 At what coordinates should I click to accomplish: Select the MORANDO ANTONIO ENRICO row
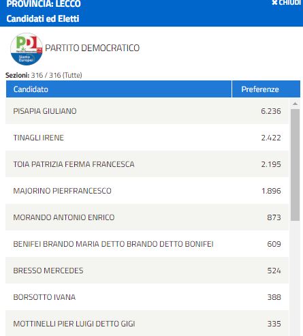pos(147,217)
